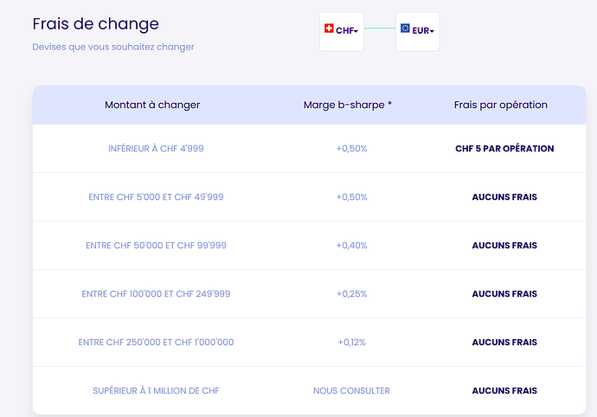The width and height of the screenshot is (597, 417).
Task: Click the +0,25% margin value
Action: (351, 294)
